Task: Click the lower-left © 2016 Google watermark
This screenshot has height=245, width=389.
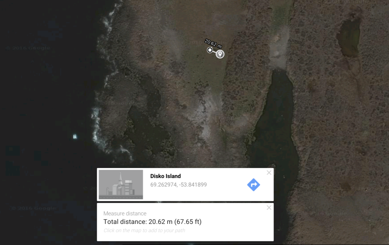Action: tap(34, 208)
